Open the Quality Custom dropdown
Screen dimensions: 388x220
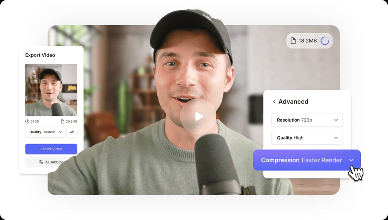45,132
